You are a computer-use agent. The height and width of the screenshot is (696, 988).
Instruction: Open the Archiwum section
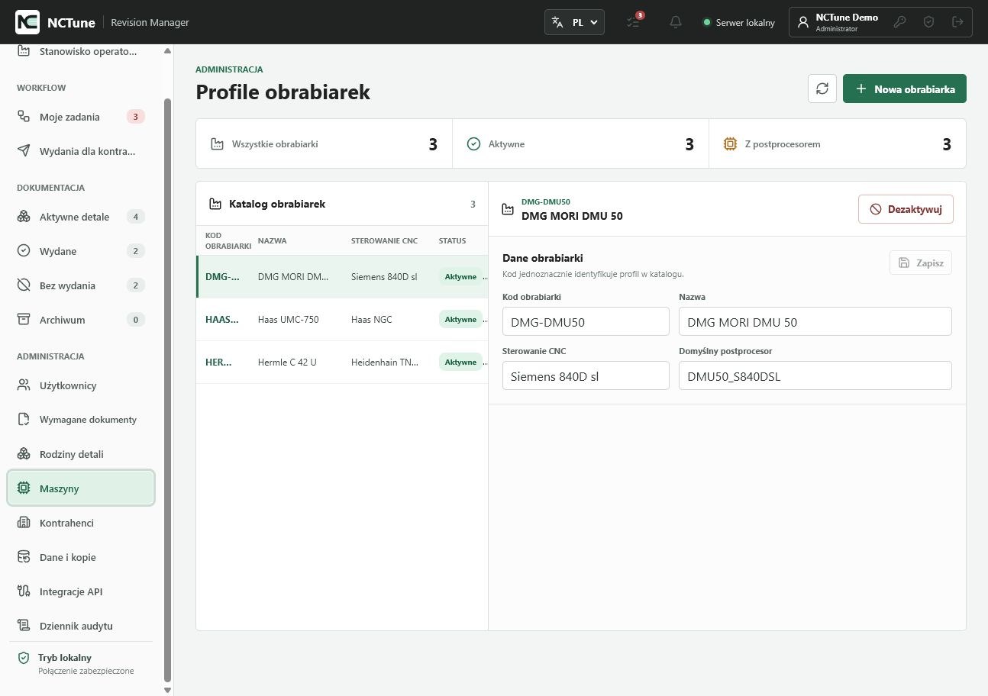[81, 320]
